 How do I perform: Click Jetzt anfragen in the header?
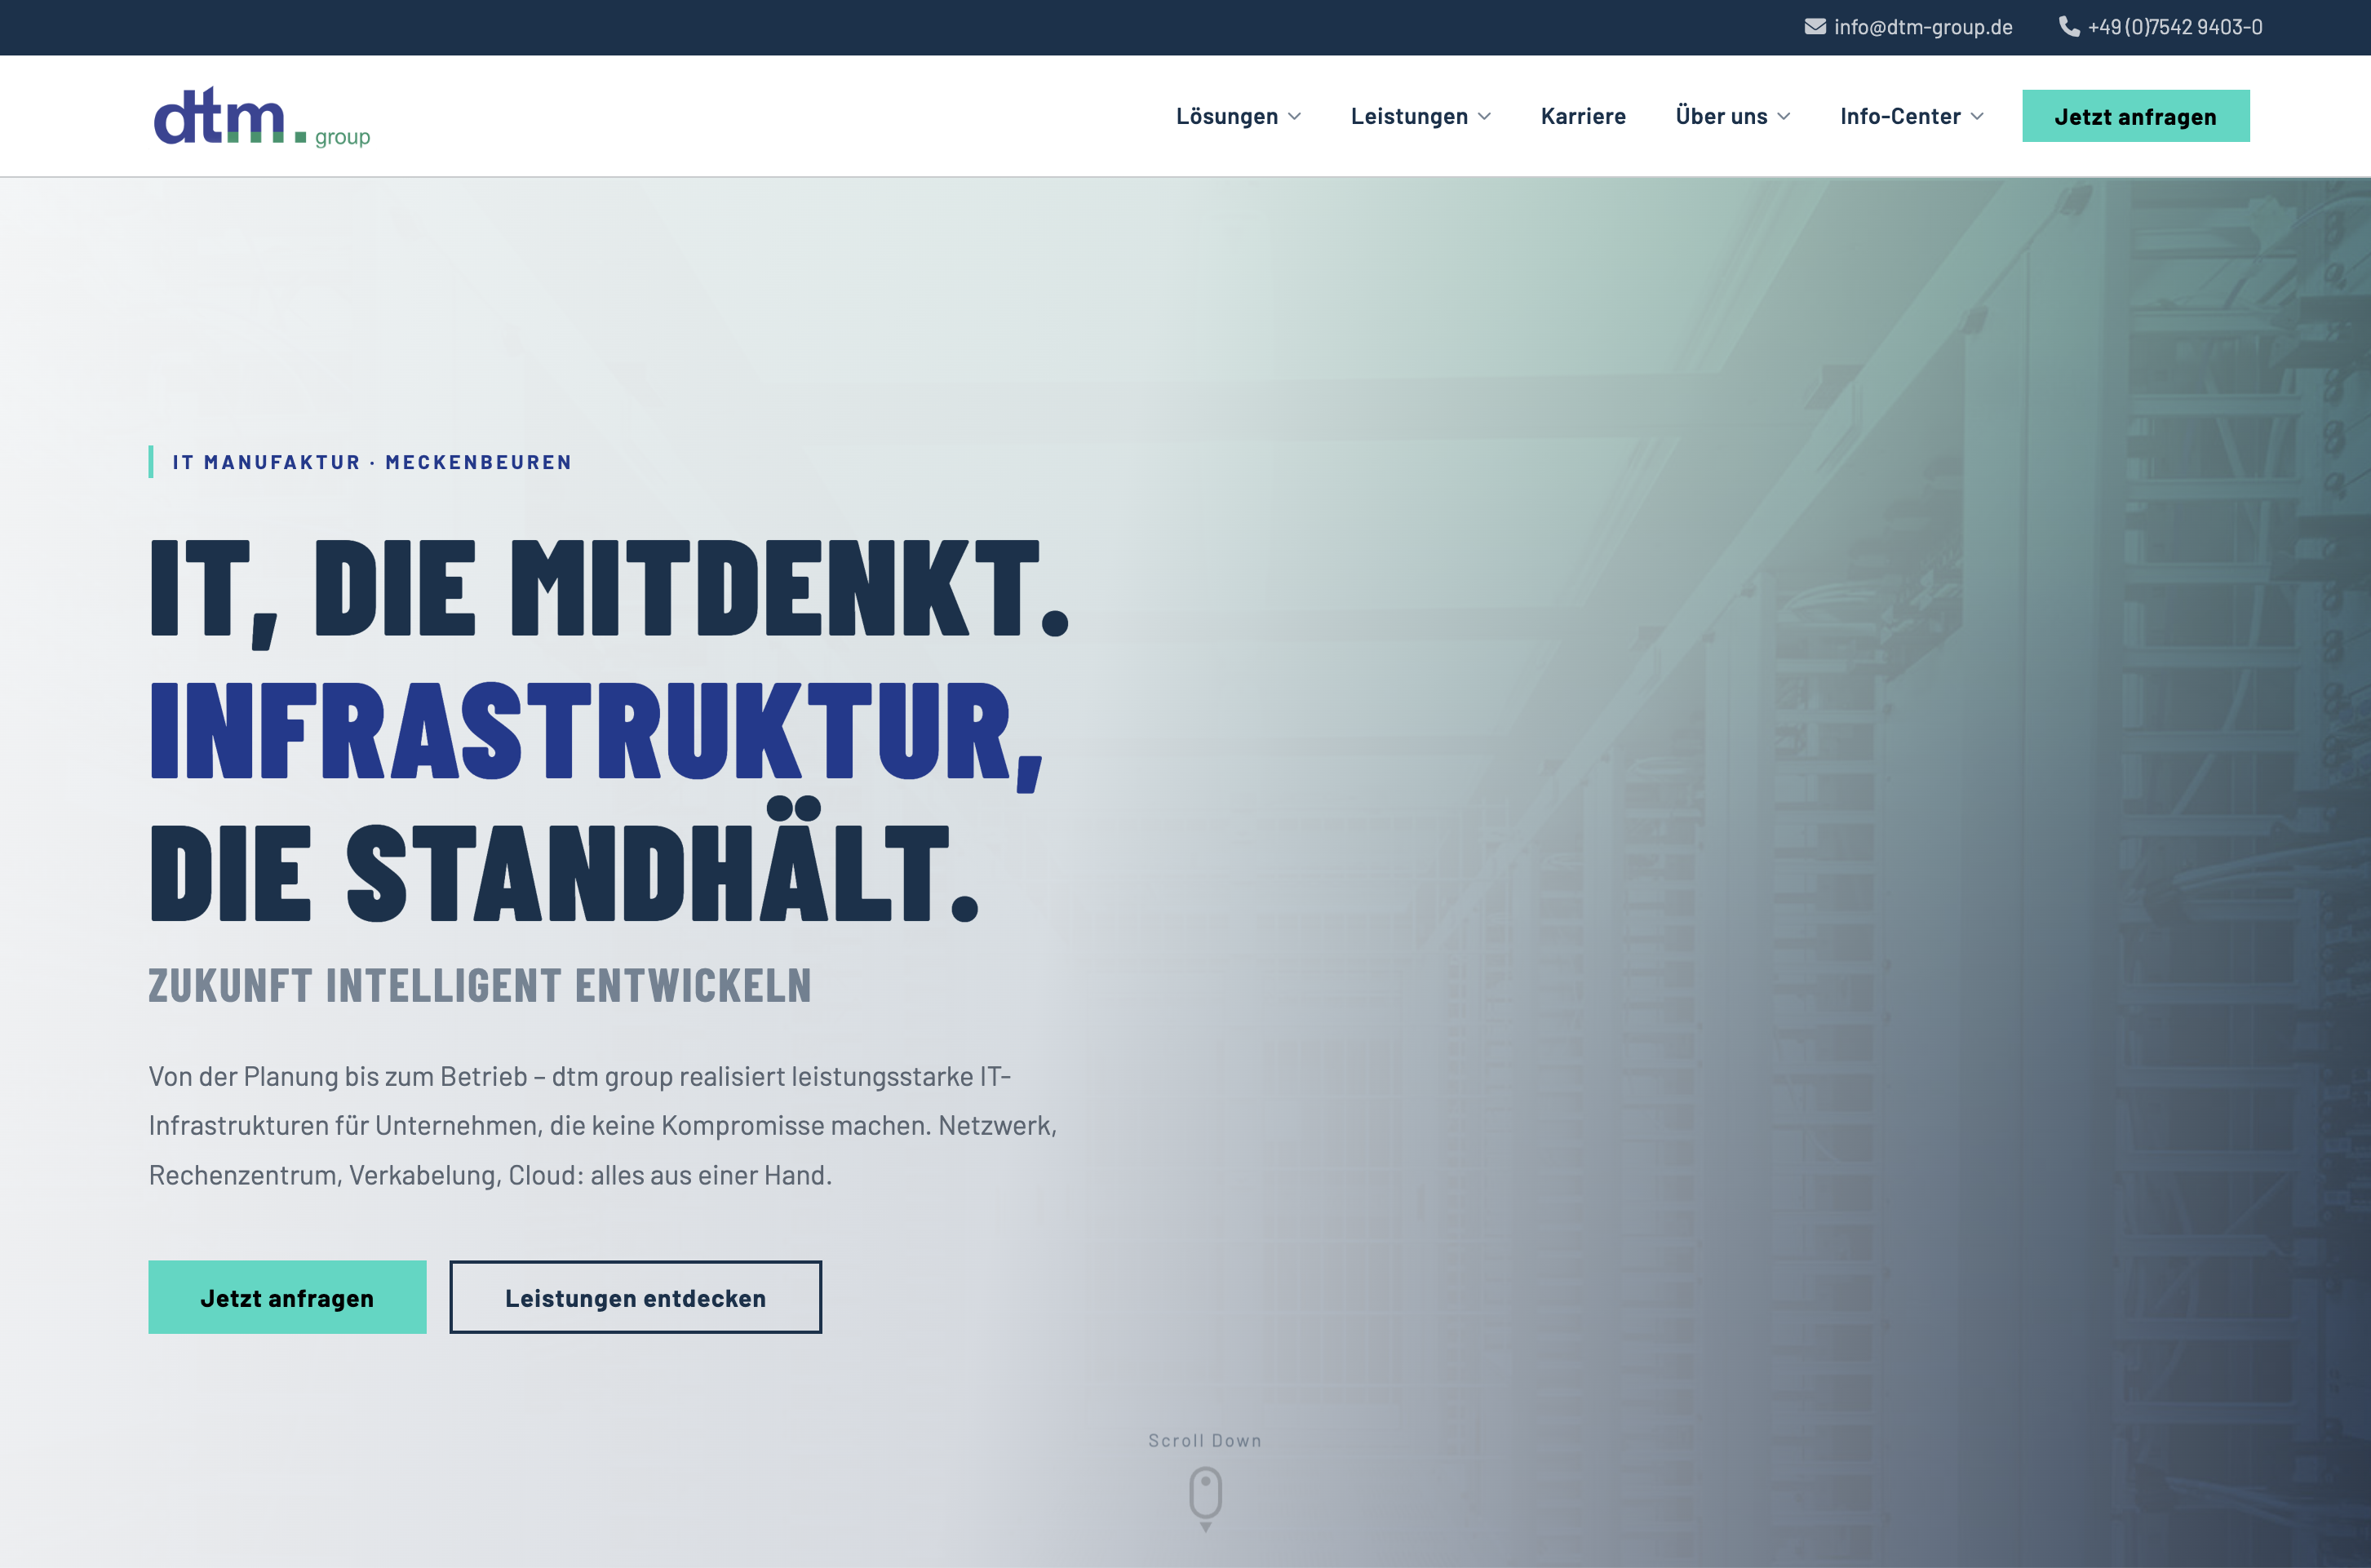pyautogui.click(x=2136, y=116)
